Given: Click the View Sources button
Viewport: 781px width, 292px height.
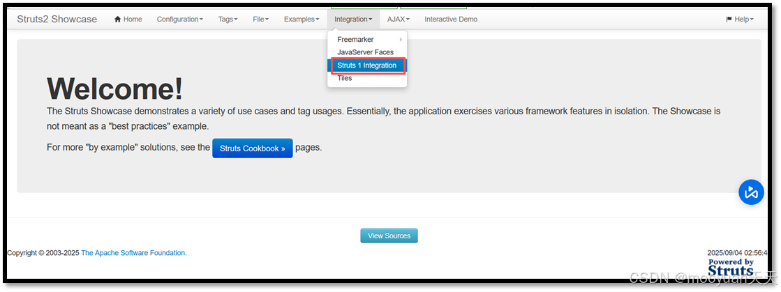Looking at the screenshot, I should (x=389, y=236).
